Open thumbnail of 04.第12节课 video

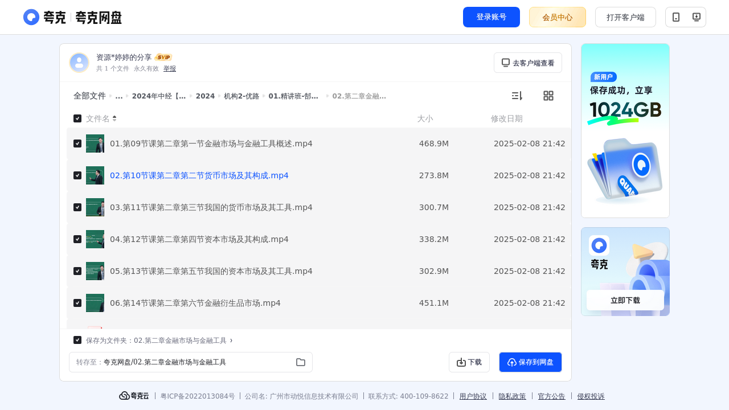[95, 239]
